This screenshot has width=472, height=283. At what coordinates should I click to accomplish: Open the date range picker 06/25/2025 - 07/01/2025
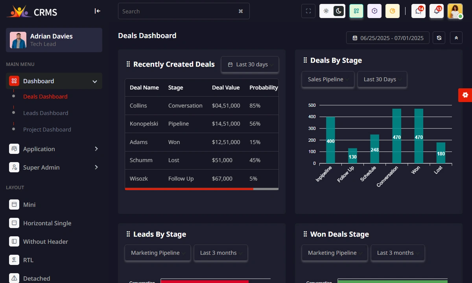(x=387, y=38)
